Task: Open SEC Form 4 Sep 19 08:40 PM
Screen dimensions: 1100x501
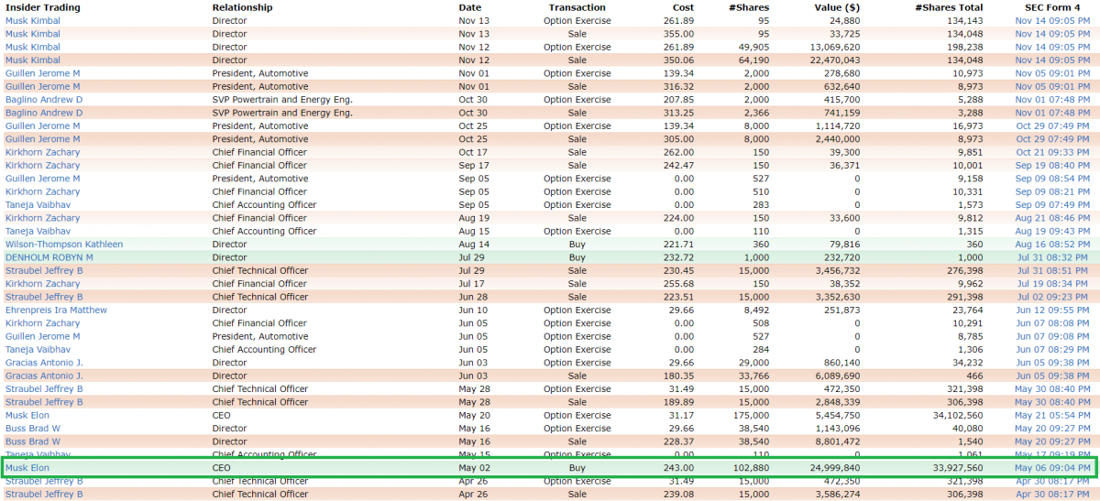Action: (x=1052, y=165)
